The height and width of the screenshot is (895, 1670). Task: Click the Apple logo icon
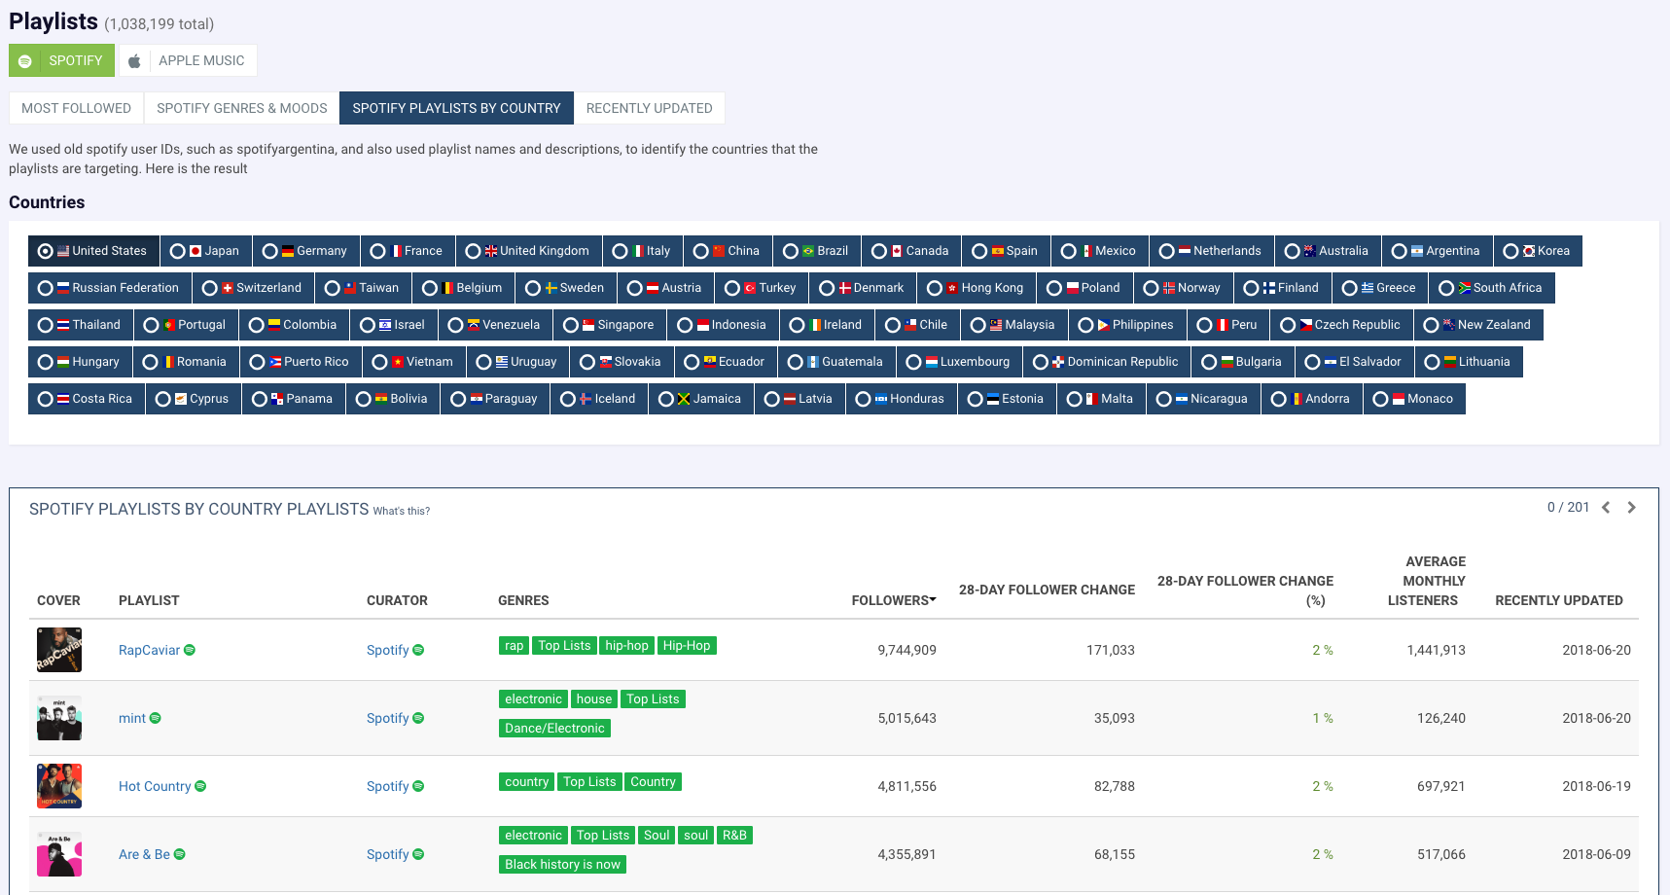[134, 61]
